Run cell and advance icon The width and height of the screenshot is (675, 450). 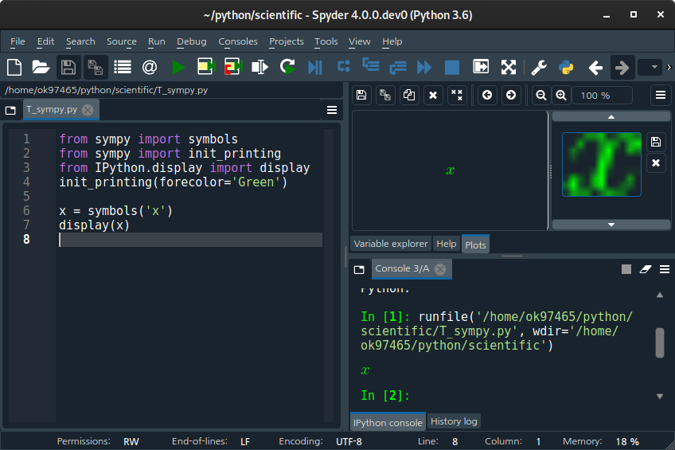point(233,67)
